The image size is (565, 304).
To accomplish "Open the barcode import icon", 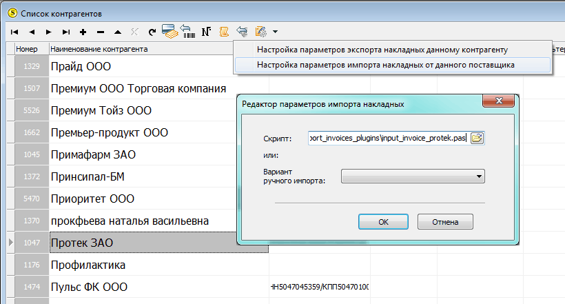I will [x=187, y=32].
